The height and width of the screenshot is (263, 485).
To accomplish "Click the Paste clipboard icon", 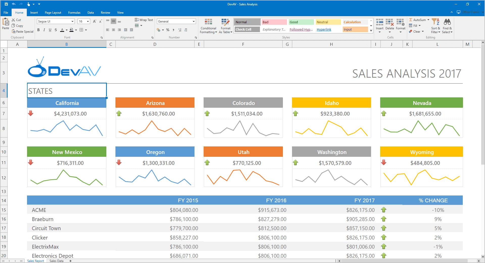I will [x=5, y=23].
